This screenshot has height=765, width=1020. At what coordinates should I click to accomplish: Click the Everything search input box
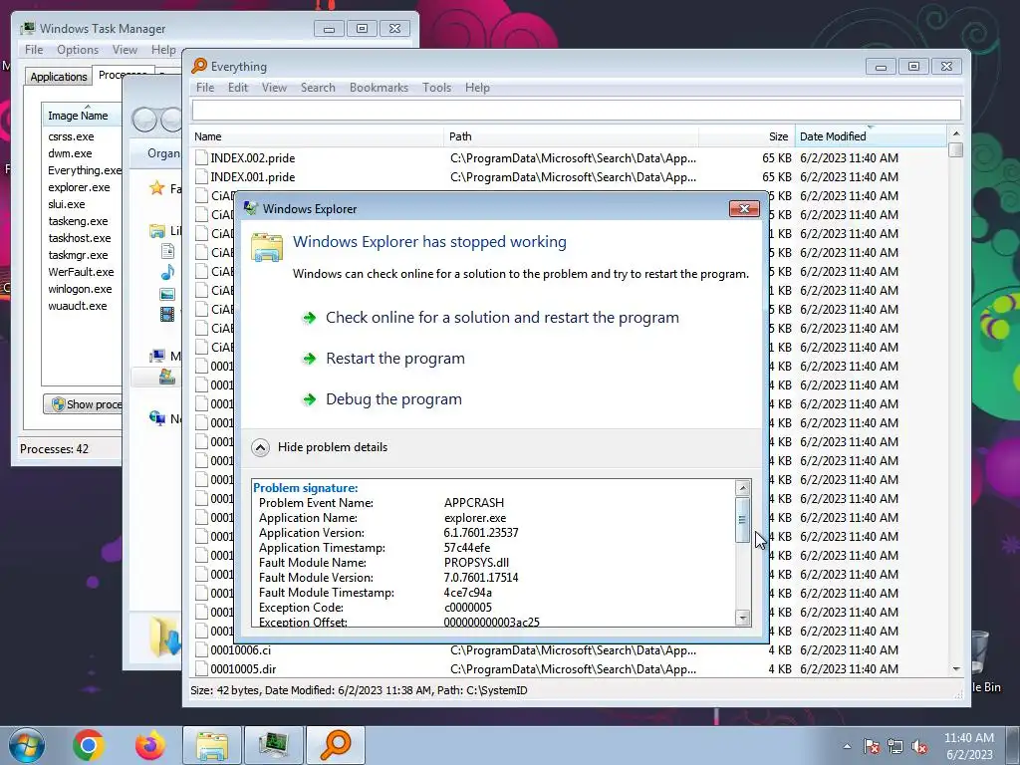click(577, 111)
